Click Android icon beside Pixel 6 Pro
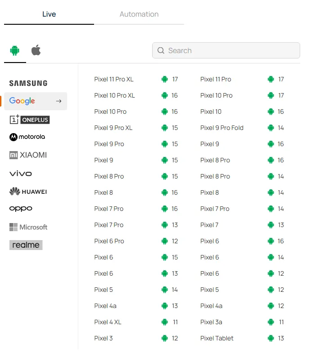This screenshot has width=315, height=353. click(165, 241)
